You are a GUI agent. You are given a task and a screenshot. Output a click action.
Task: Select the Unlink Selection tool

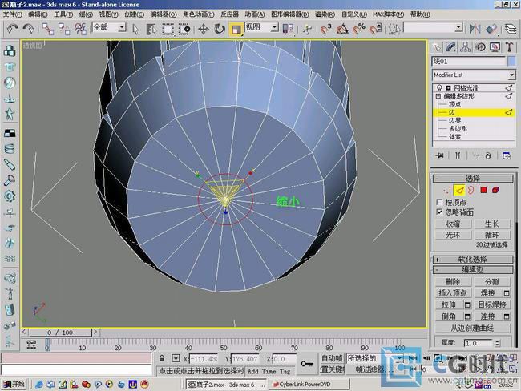(64, 29)
